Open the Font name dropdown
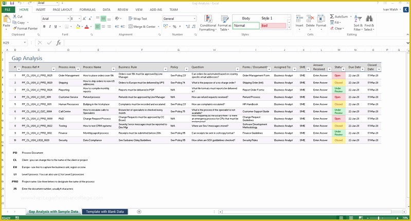This screenshot has width=411, height=221. click(x=68, y=19)
